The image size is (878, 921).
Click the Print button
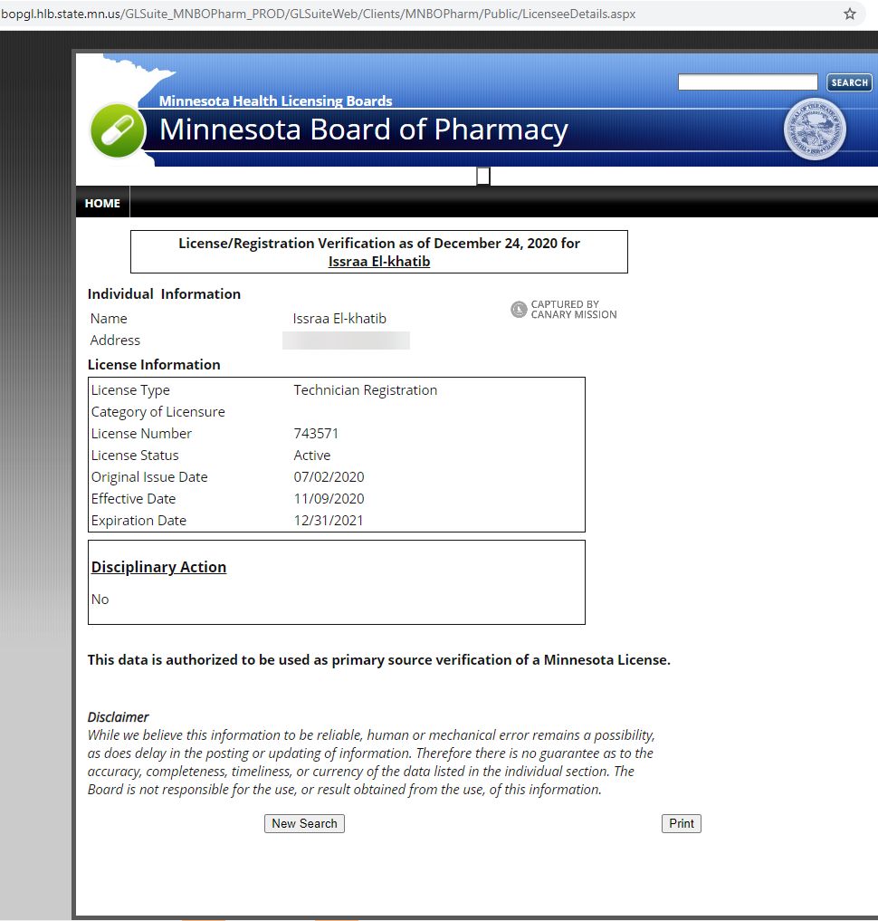[x=682, y=823]
